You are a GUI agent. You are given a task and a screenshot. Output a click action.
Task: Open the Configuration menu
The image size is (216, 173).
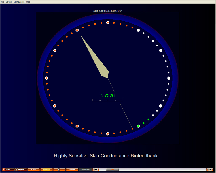pos(19,2)
